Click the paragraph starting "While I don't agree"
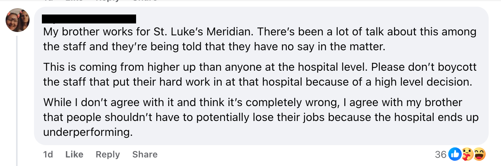The image size is (501, 166). (258, 117)
